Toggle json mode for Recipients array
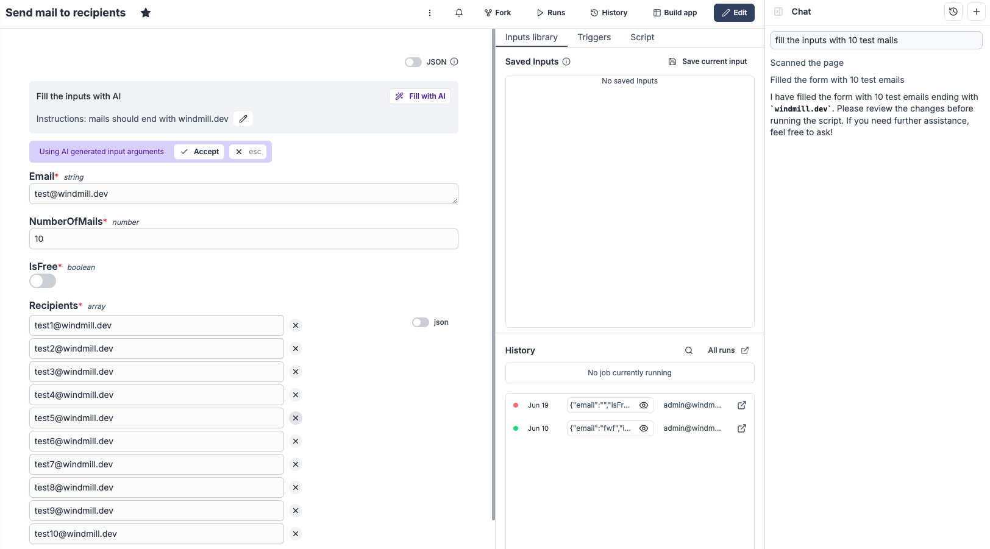Image resolution: width=990 pixels, height=549 pixels. [x=421, y=322]
